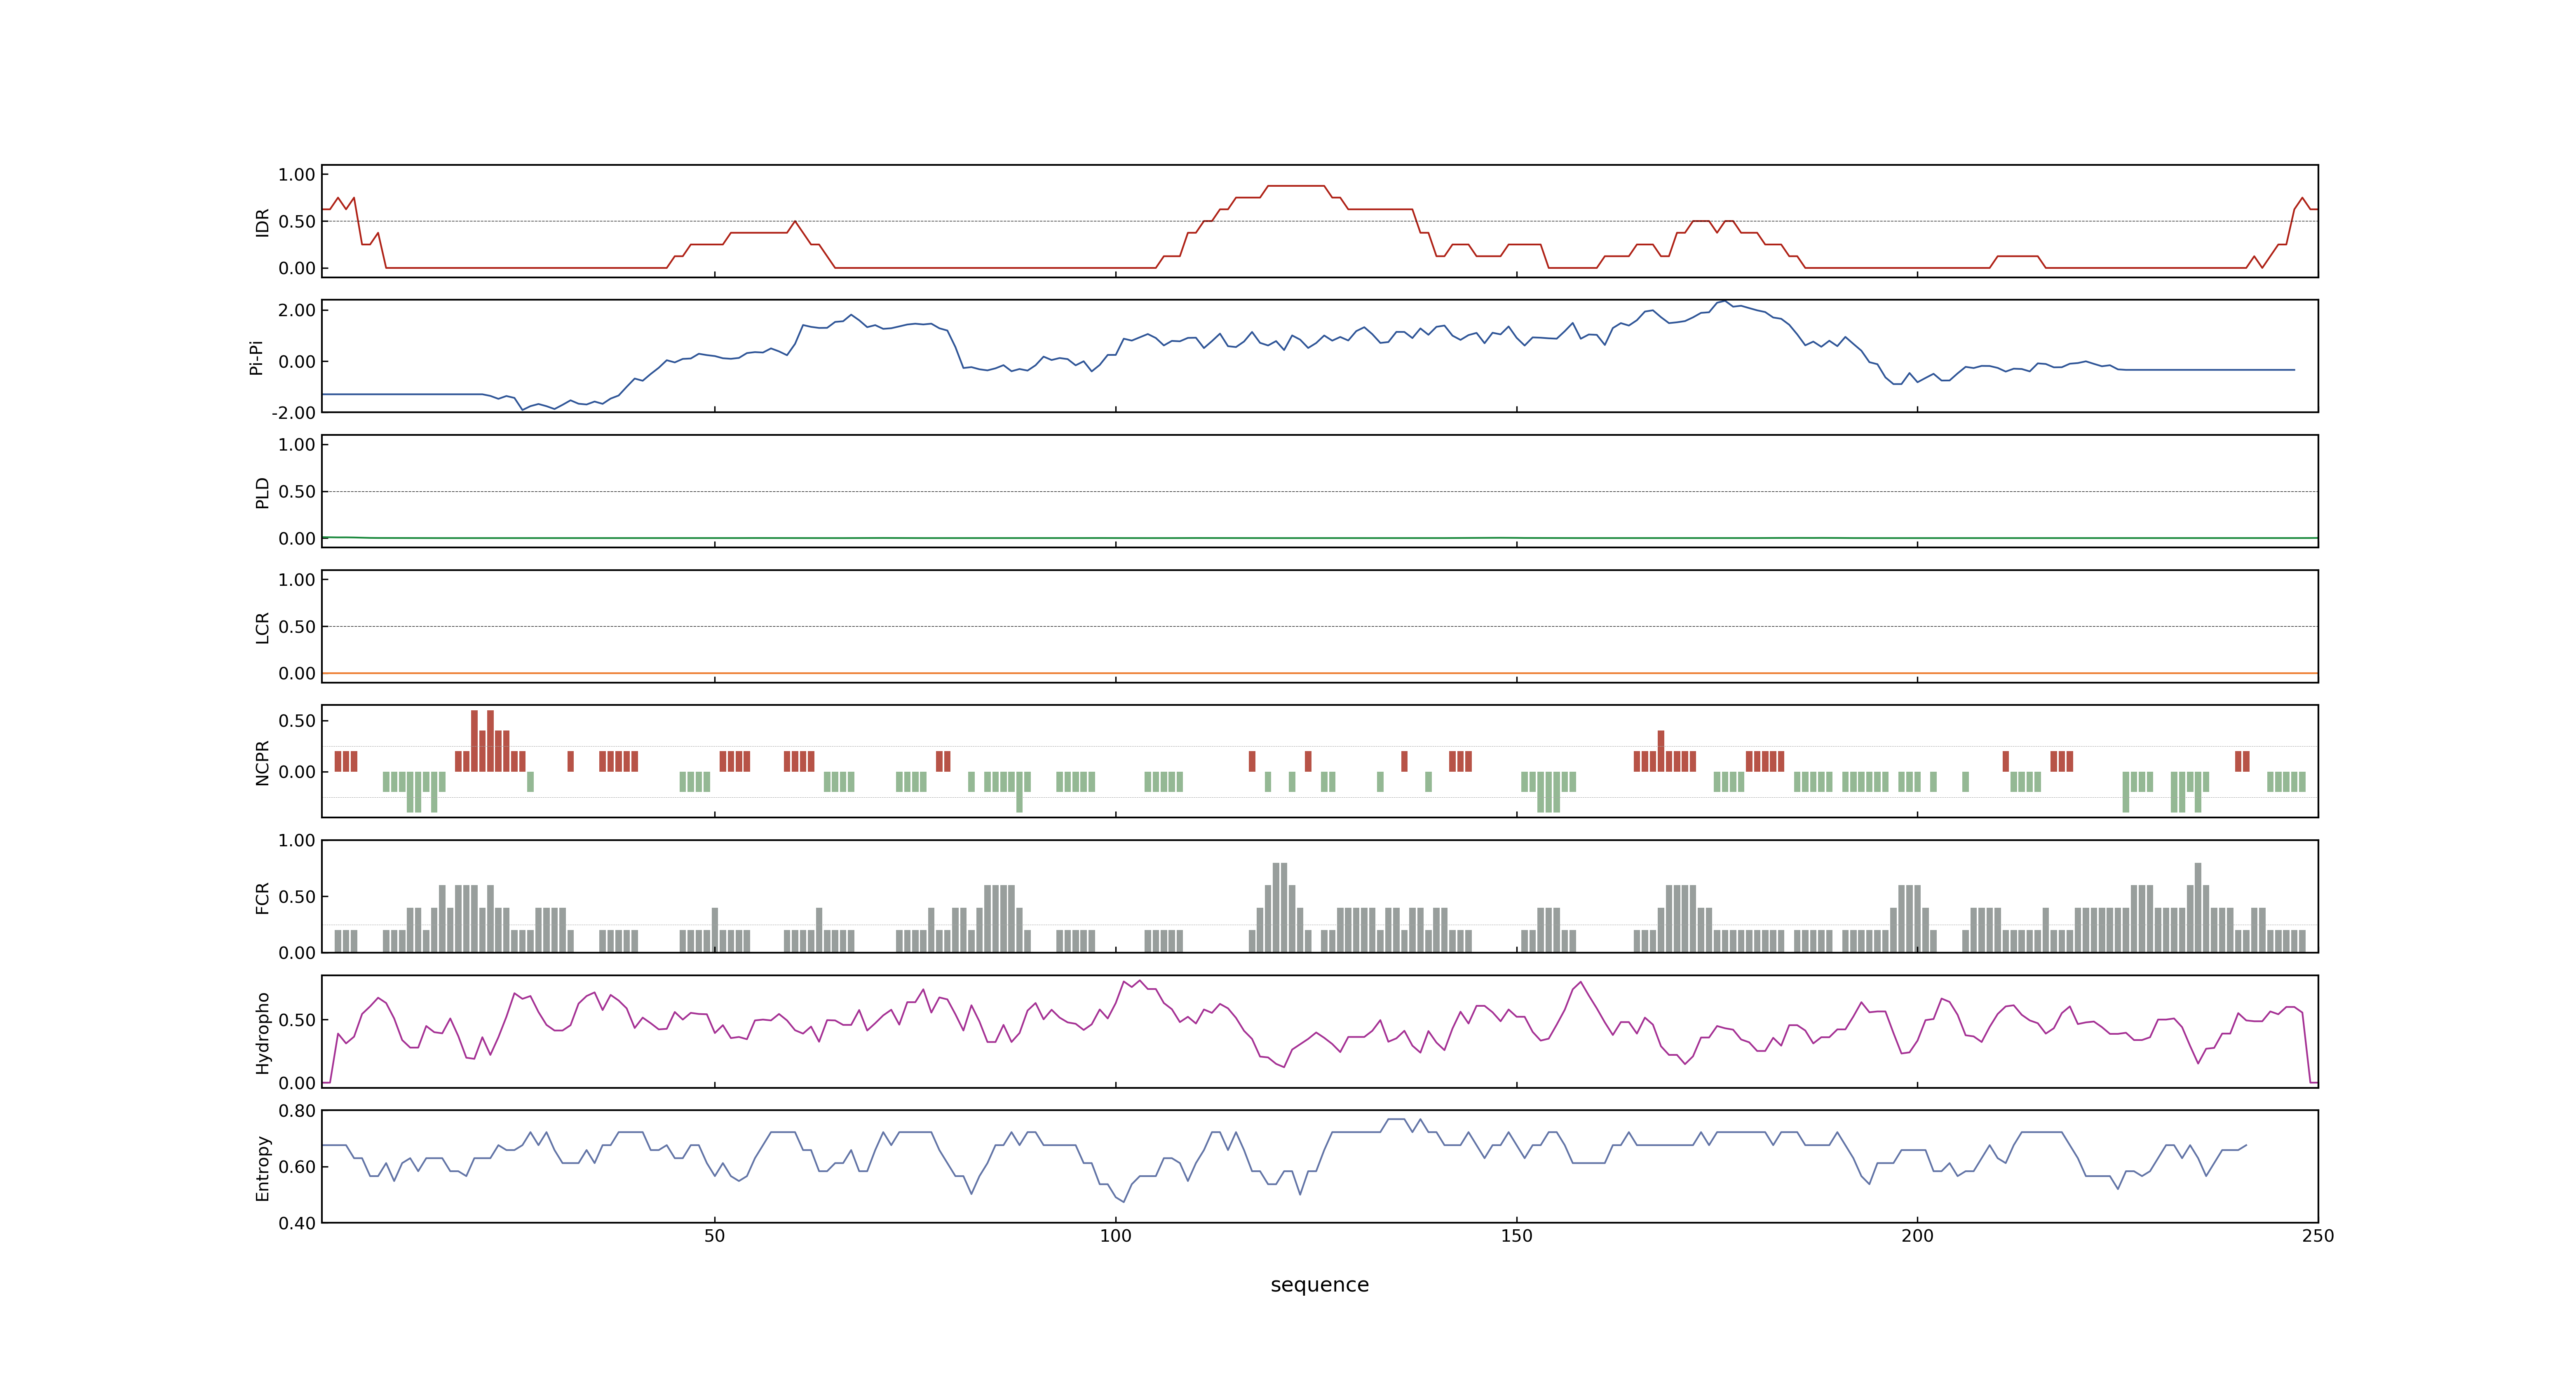Click the Pi-Pi axis label
The width and height of the screenshot is (2576, 1374).
pos(256,357)
